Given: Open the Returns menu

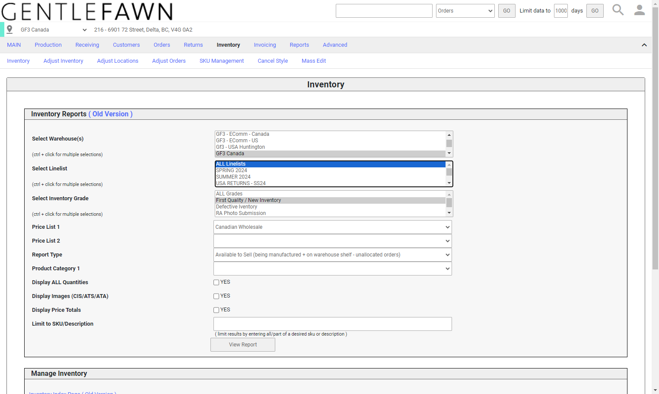Looking at the screenshot, I should coord(193,45).
